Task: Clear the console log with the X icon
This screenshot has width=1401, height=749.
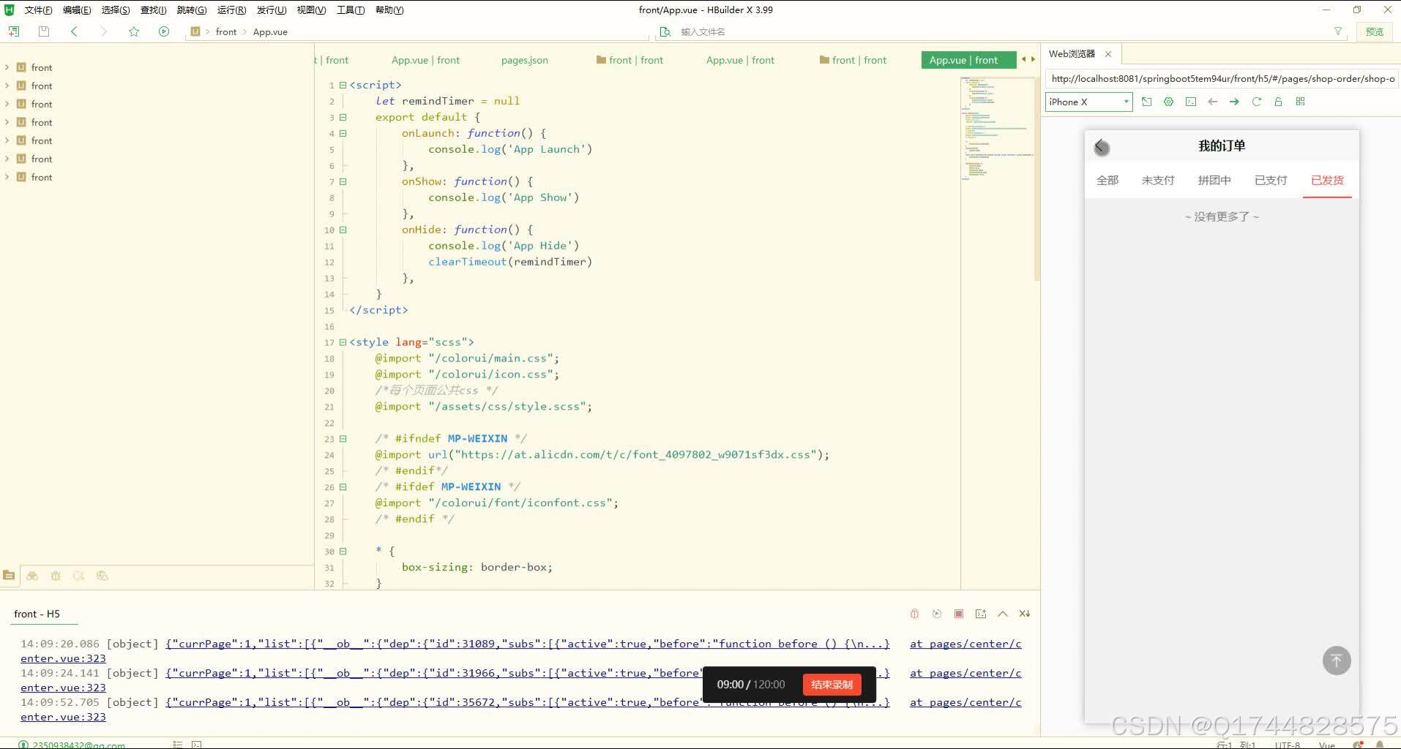Action: (1024, 614)
